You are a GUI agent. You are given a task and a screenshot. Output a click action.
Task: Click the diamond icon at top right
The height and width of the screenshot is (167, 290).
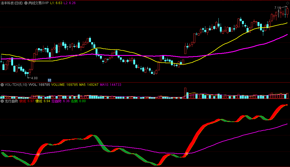(288, 3)
